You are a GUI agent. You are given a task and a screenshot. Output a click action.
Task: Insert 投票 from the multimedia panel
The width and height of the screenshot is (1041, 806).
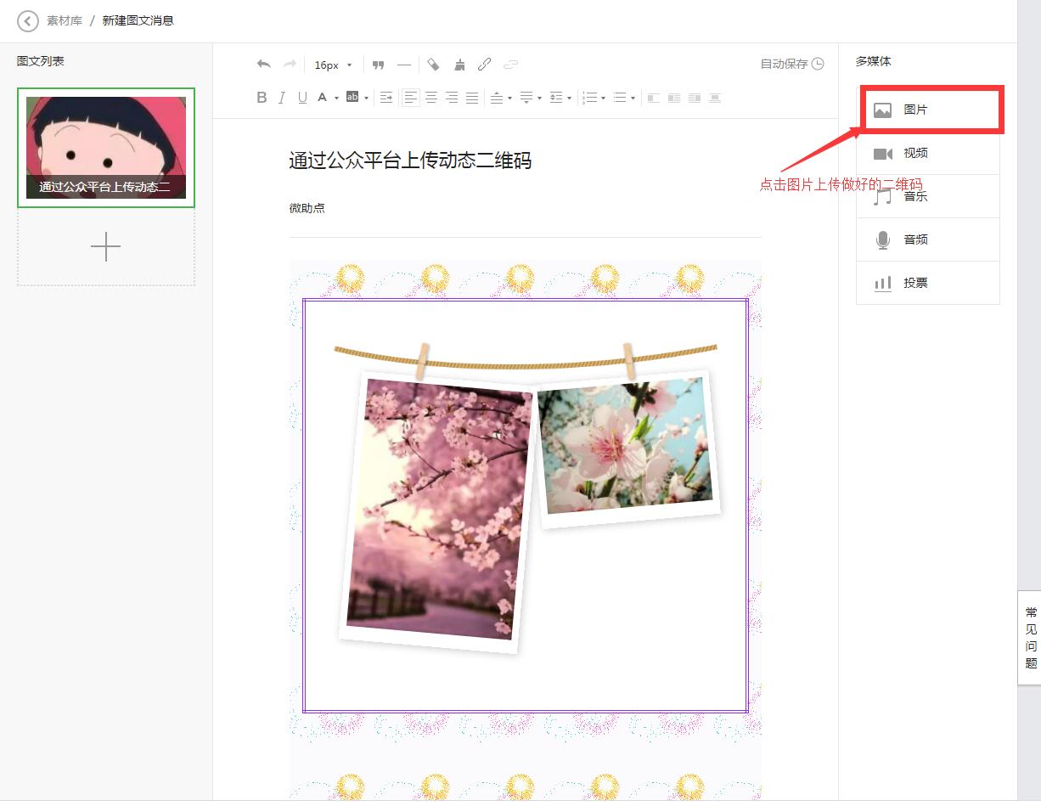click(928, 284)
